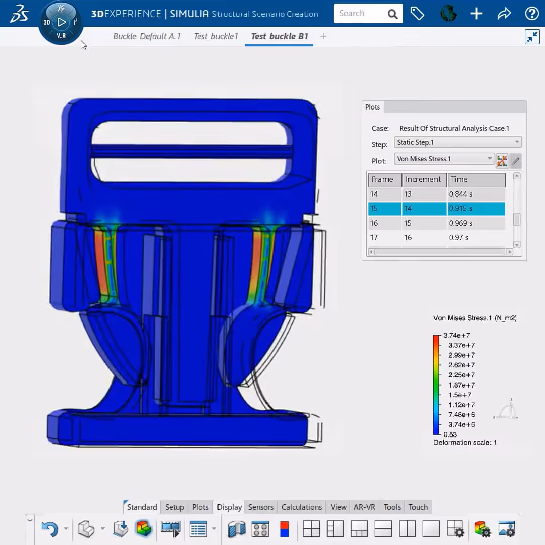
Task: Click the table list view icon
Action: click(198, 529)
